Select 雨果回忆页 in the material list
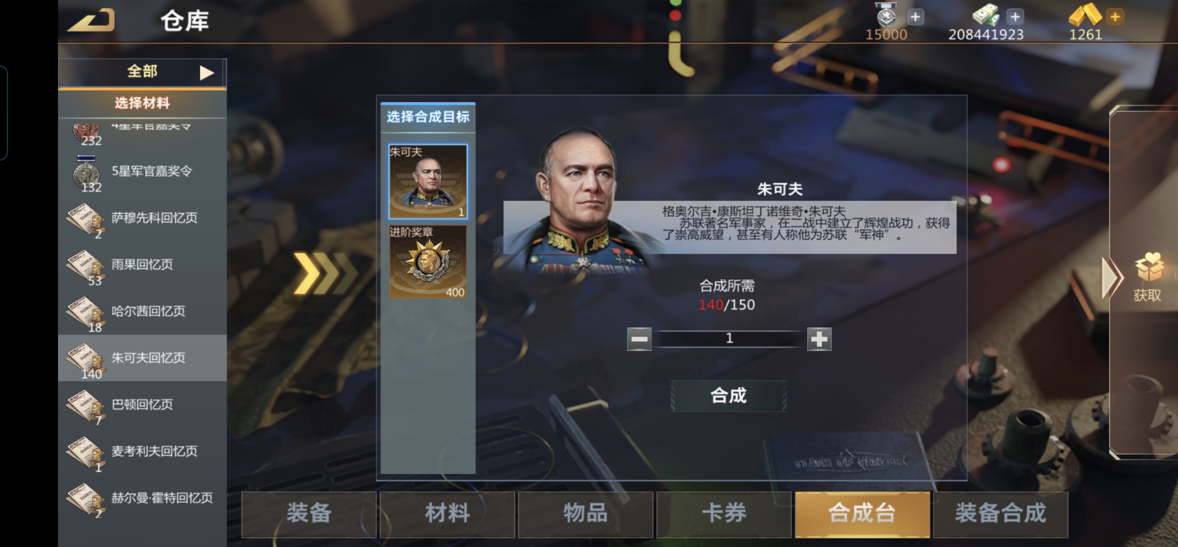1178x547 pixels. pos(142,265)
